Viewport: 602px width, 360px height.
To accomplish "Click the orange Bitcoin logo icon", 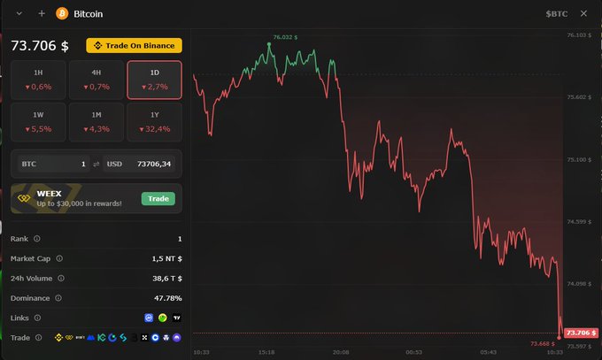I will point(62,13).
